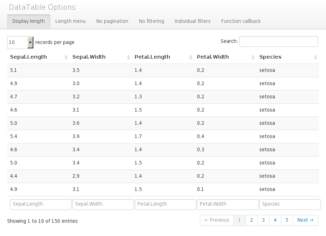Select the No filtering tab

151,21
